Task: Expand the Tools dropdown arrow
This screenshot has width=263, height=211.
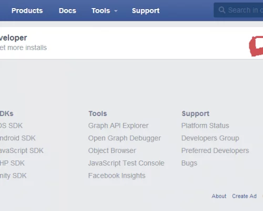Action: click(x=116, y=11)
